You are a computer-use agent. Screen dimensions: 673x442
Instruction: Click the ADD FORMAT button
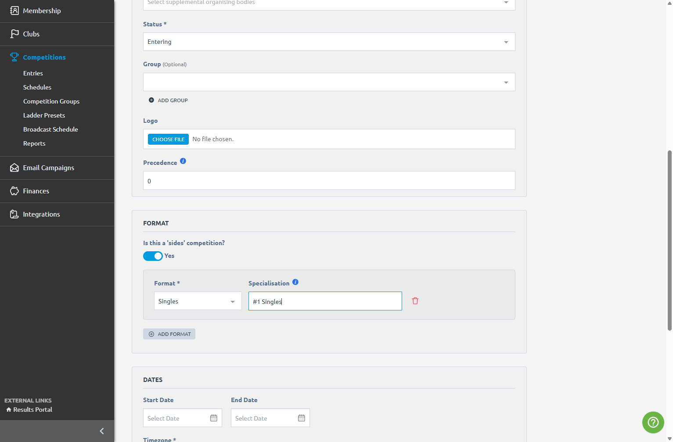[169, 334]
